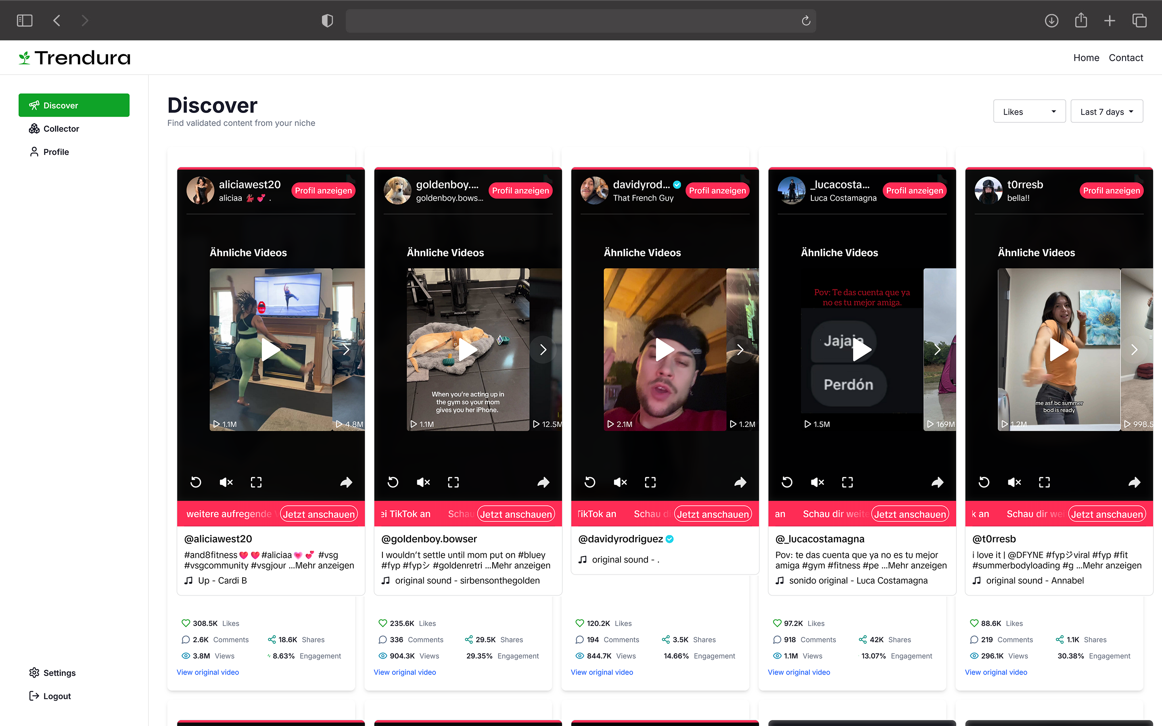1162x726 pixels.
Task: Expand Mehr anzeigen on @goldenboy.bowser caption
Action: pyautogui.click(x=521, y=565)
